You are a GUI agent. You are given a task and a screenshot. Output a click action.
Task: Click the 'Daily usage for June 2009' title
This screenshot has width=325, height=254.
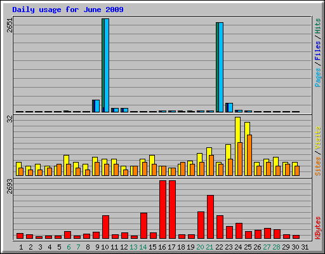click(68, 10)
